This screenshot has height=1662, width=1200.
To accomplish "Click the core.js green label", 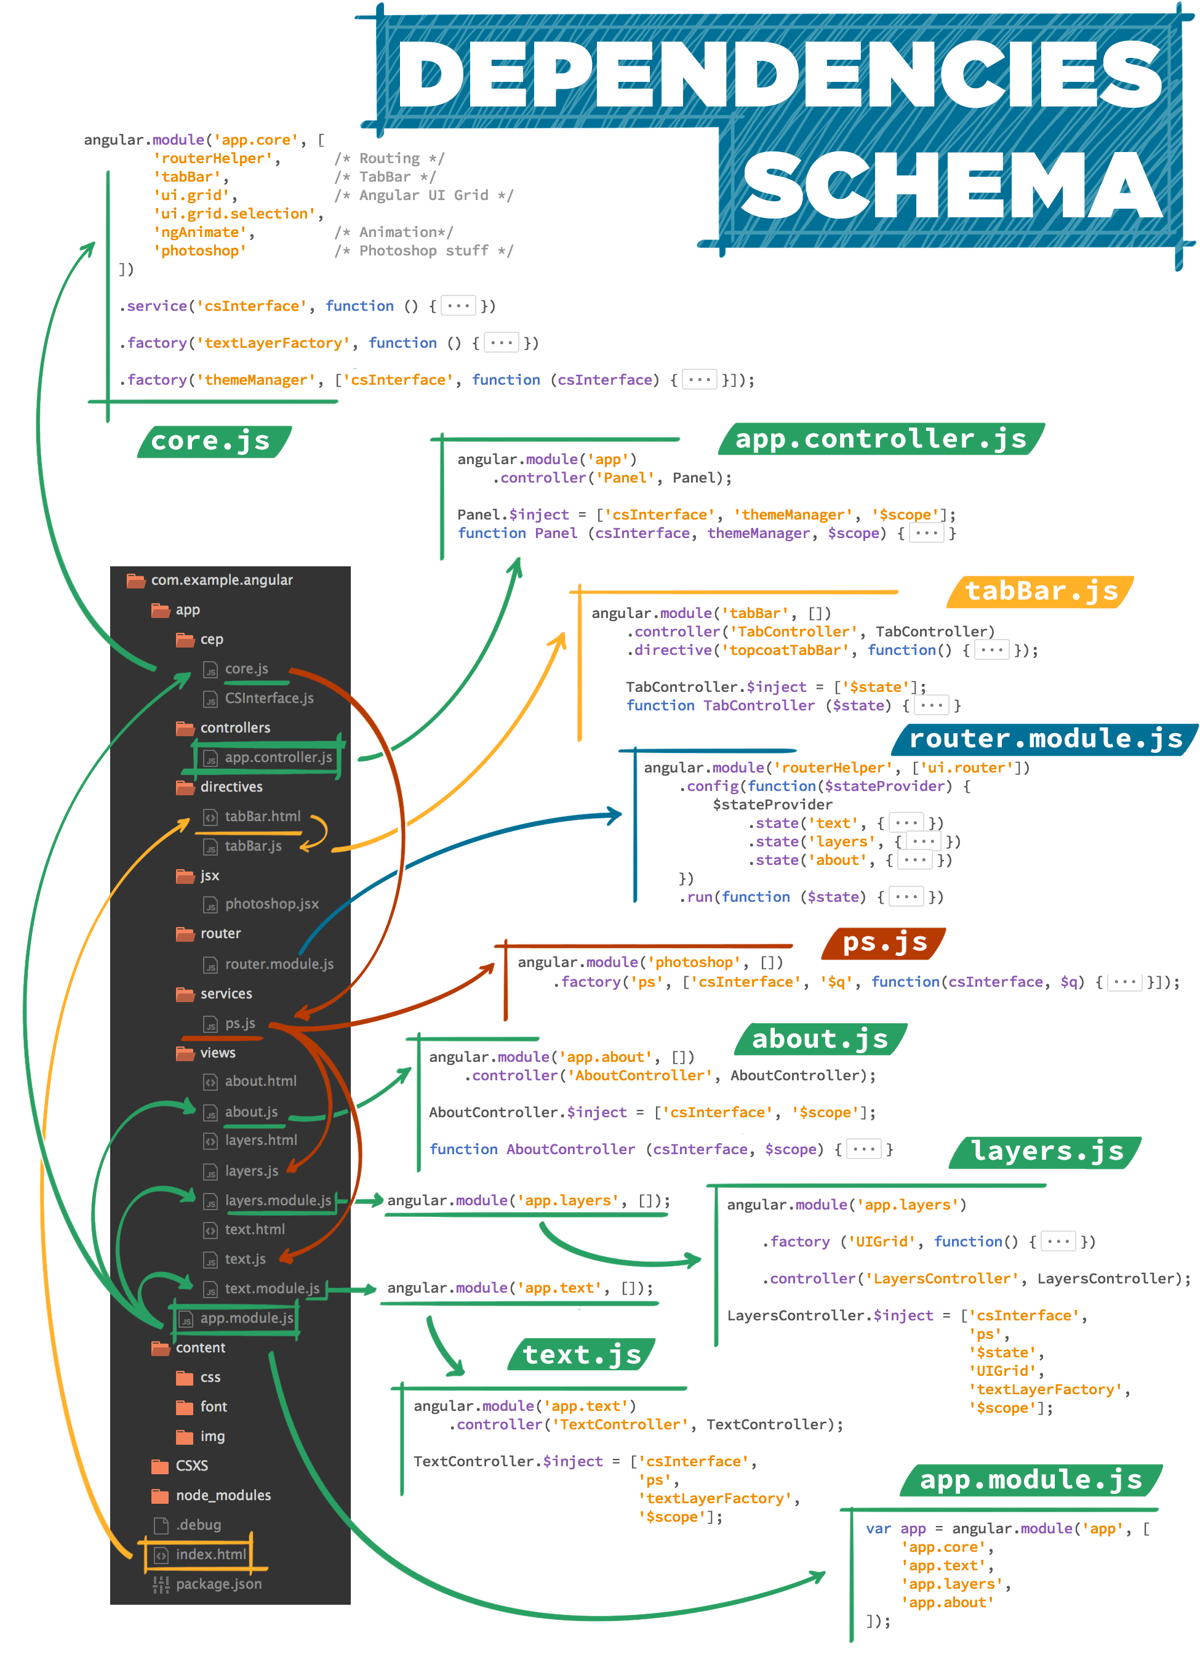I will point(215,442).
